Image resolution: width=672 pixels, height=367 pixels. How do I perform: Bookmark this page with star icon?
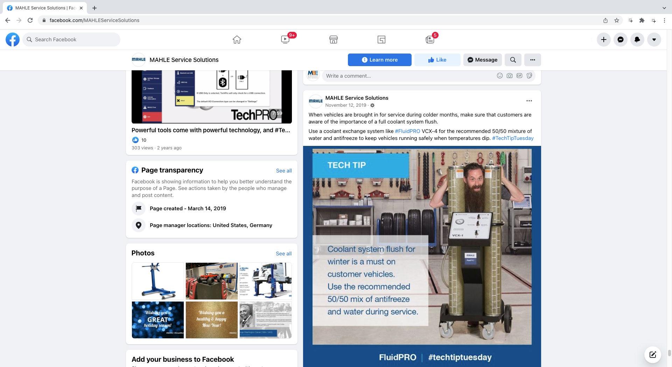[617, 20]
